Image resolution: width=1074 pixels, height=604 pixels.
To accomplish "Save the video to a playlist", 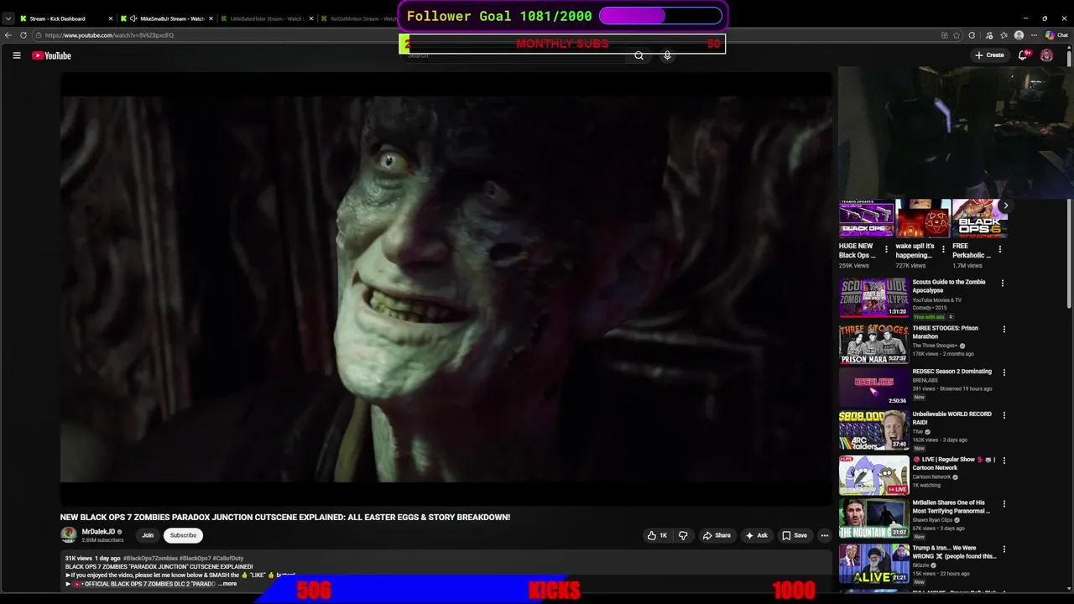I will 795,535.
